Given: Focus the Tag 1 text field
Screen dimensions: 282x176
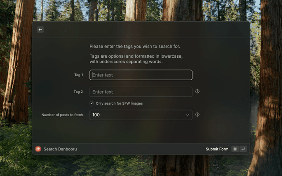Looking at the screenshot, I should 141,75.
